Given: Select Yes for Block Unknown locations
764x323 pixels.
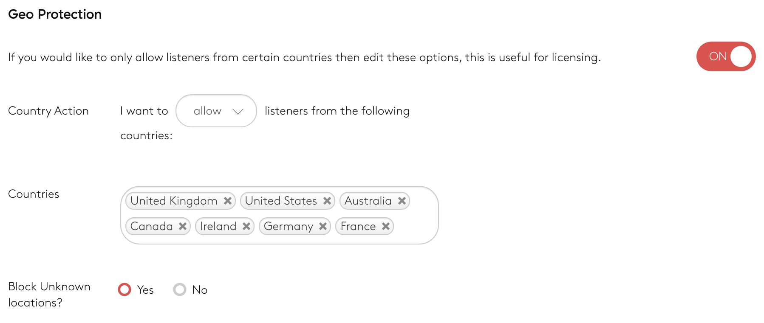Looking at the screenshot, I should (125, 289).
